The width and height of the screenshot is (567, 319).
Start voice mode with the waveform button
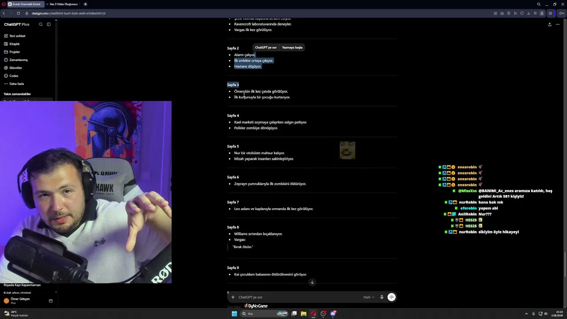pyautogui.click(x=392, y=297)
